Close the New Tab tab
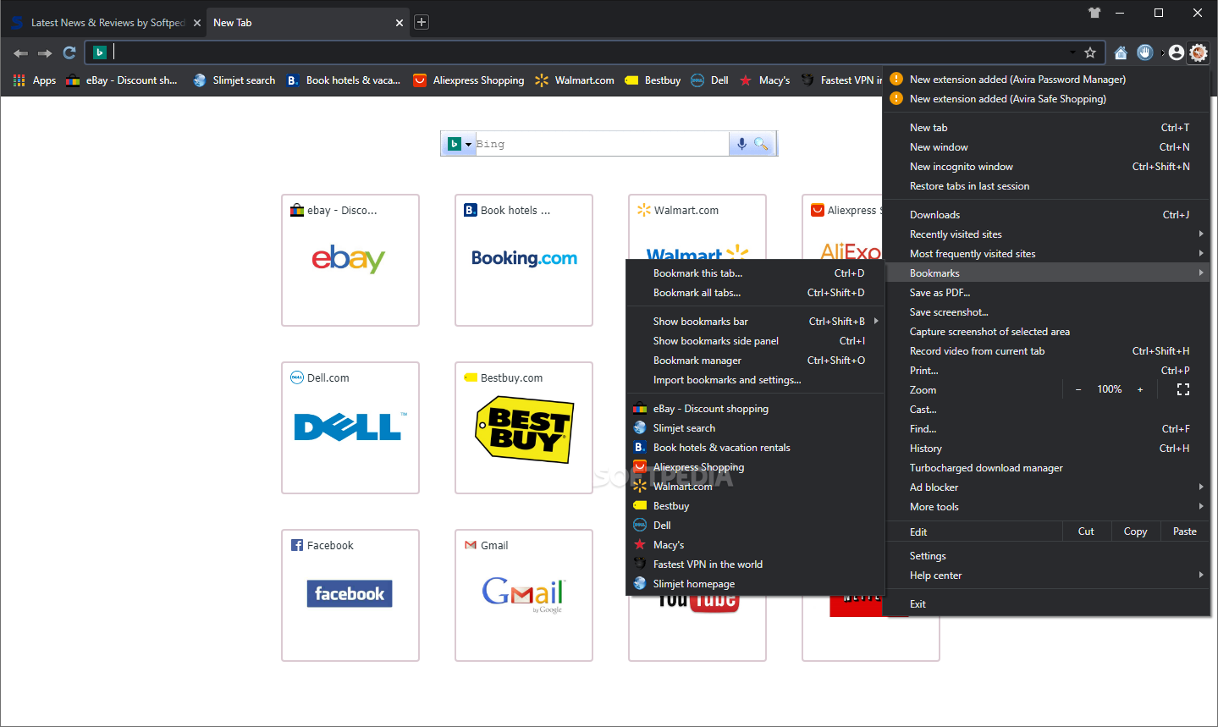The width and height of the screenshot is (1218, 727). click(x=400, y=23)
